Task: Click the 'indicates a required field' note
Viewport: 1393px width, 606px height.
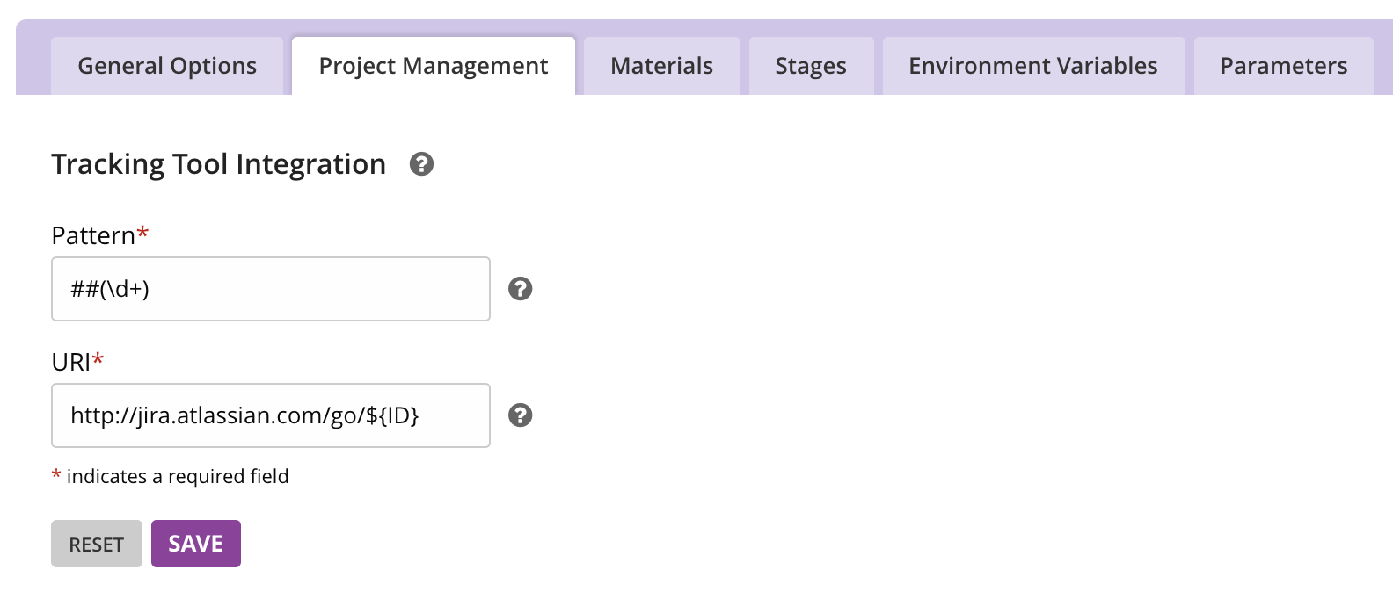Action: tap(178, 476)
